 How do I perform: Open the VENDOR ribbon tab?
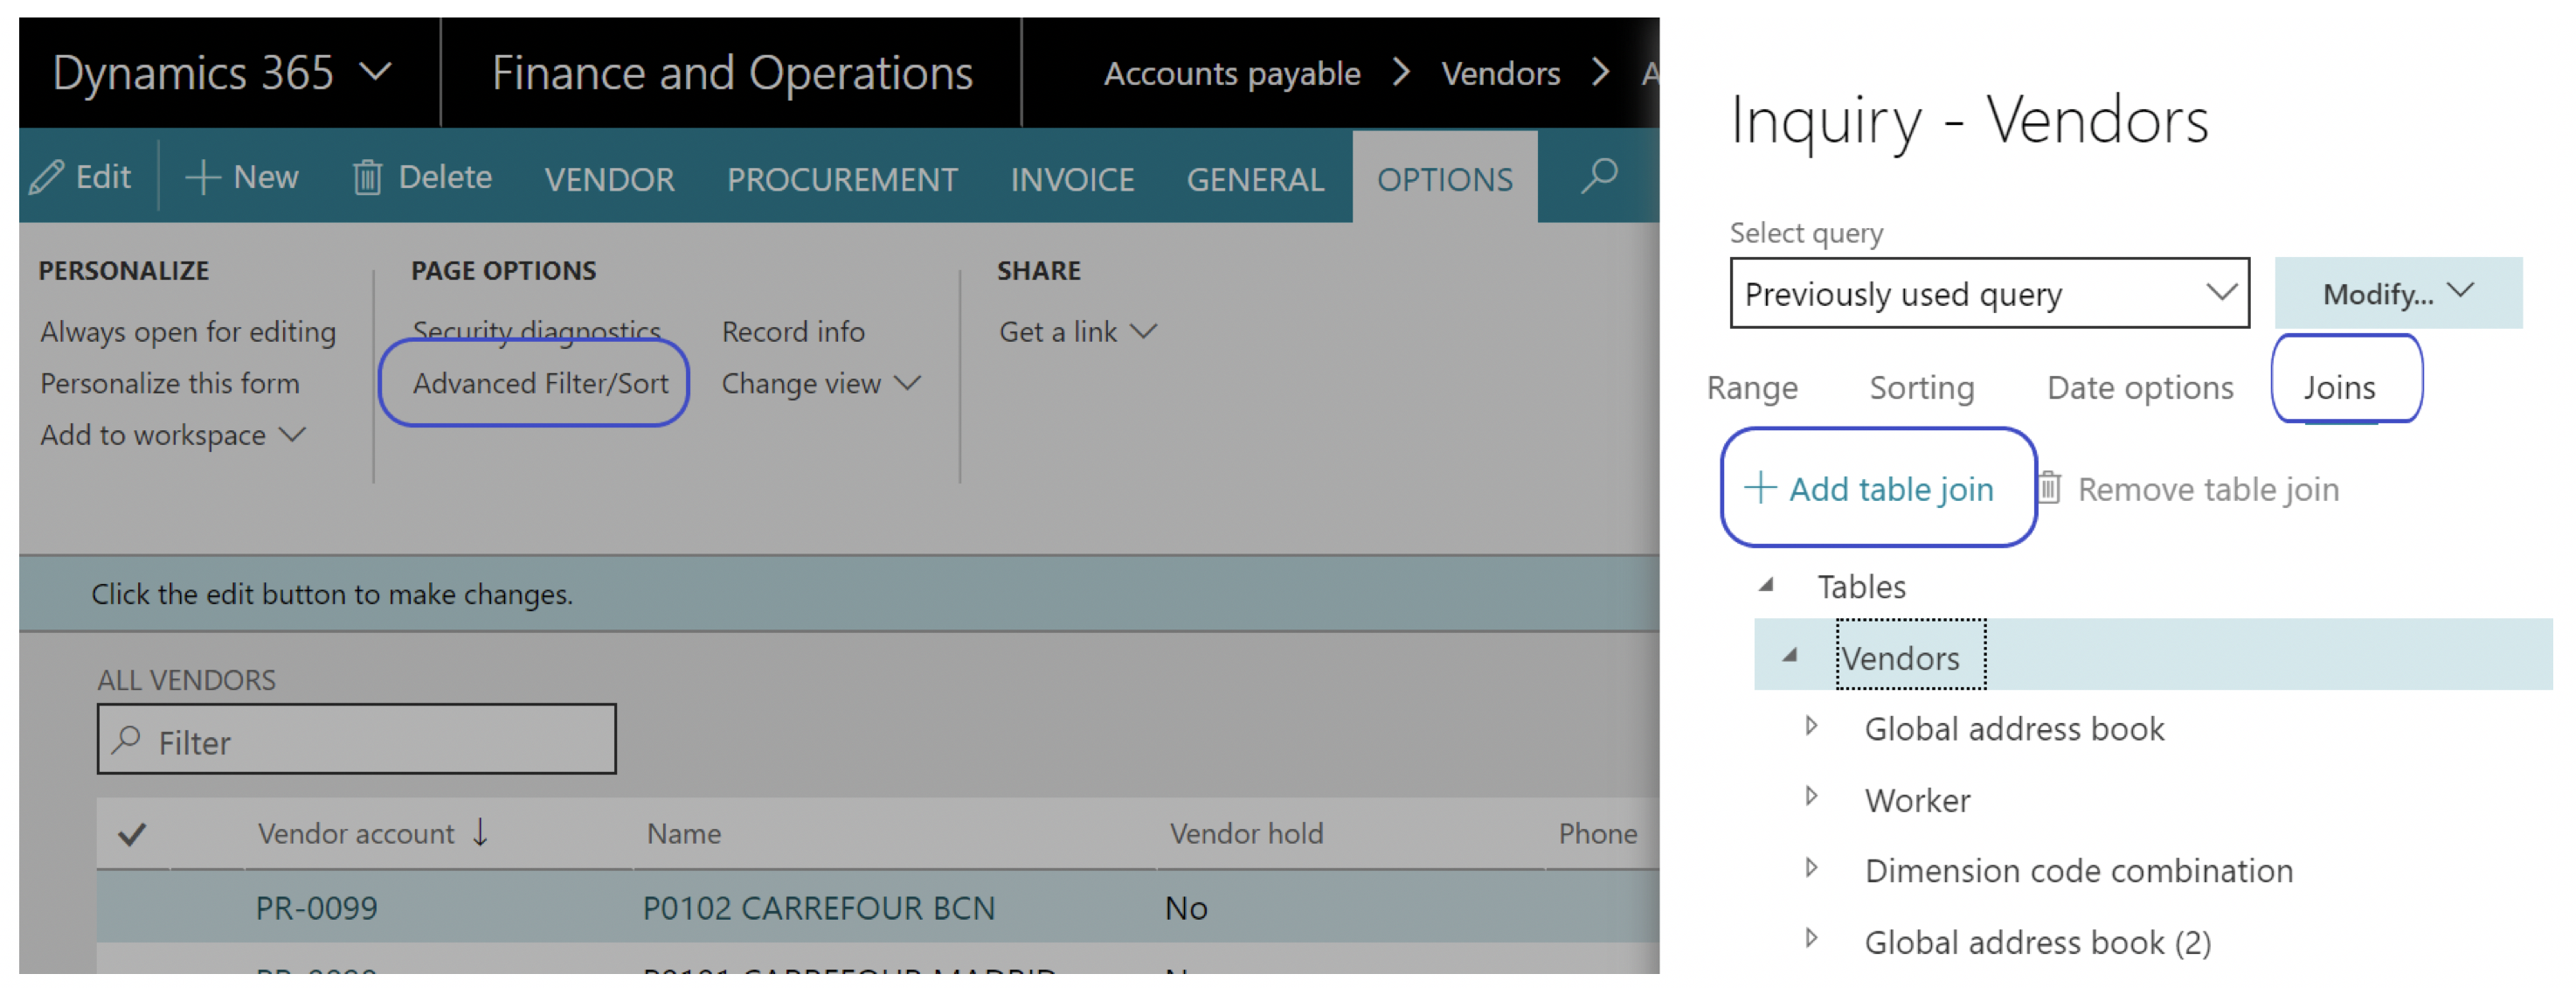609,179
